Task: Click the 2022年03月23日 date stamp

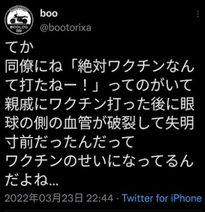Action: [x=44, y=198]
